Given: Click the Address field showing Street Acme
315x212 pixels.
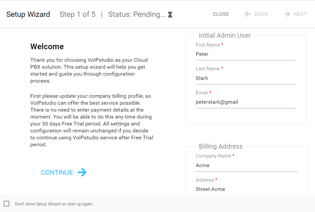Looking at the screenshot, I should tap(245, 189).
